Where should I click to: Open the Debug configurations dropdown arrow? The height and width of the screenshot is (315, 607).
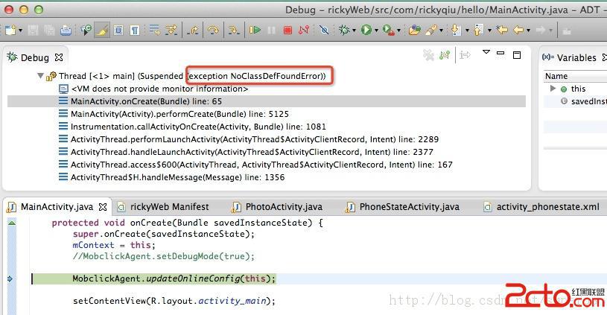click(354, 31)
